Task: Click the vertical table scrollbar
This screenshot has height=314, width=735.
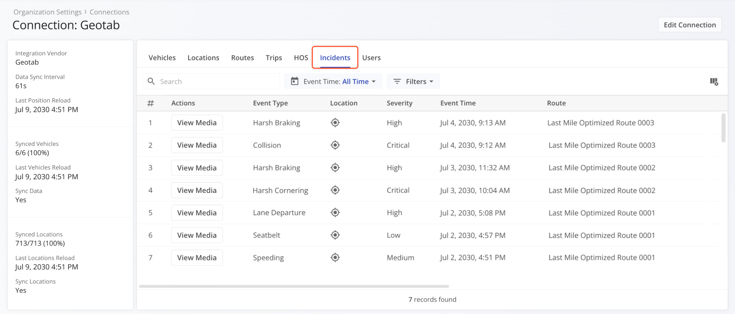Action: tap(723, 128)
